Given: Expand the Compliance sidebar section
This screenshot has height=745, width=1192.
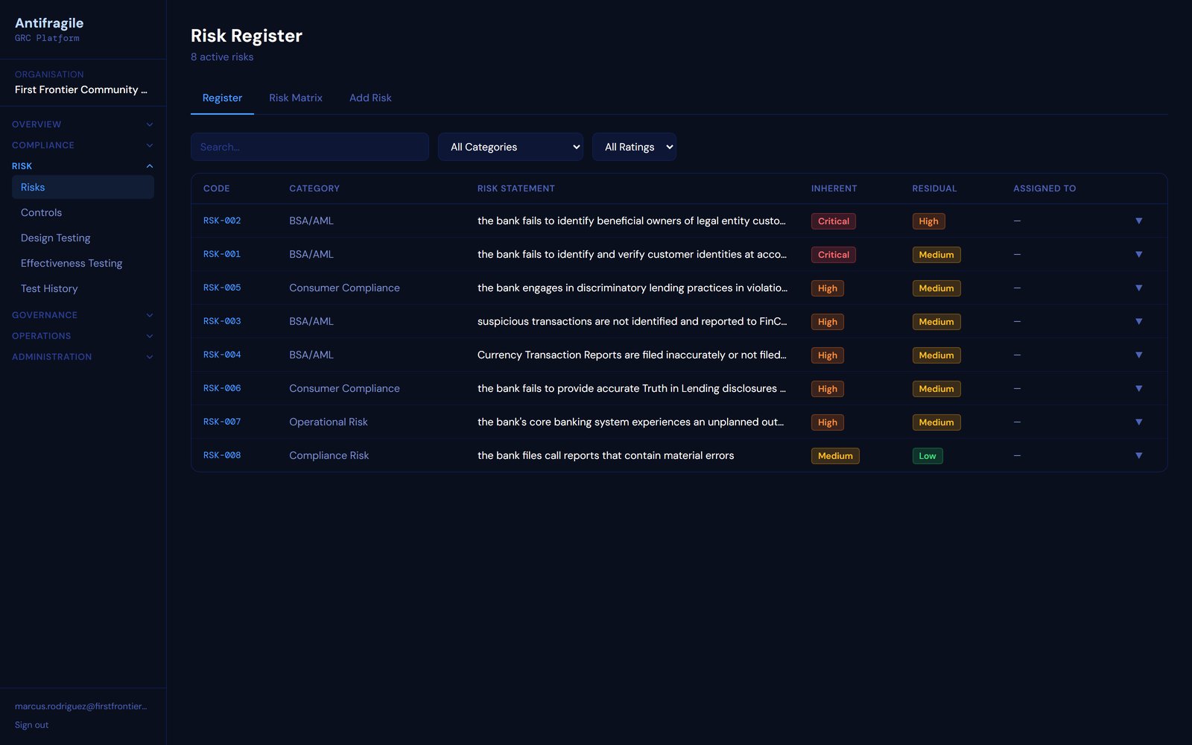Looking at the screenshot, I should coord(83,145).
